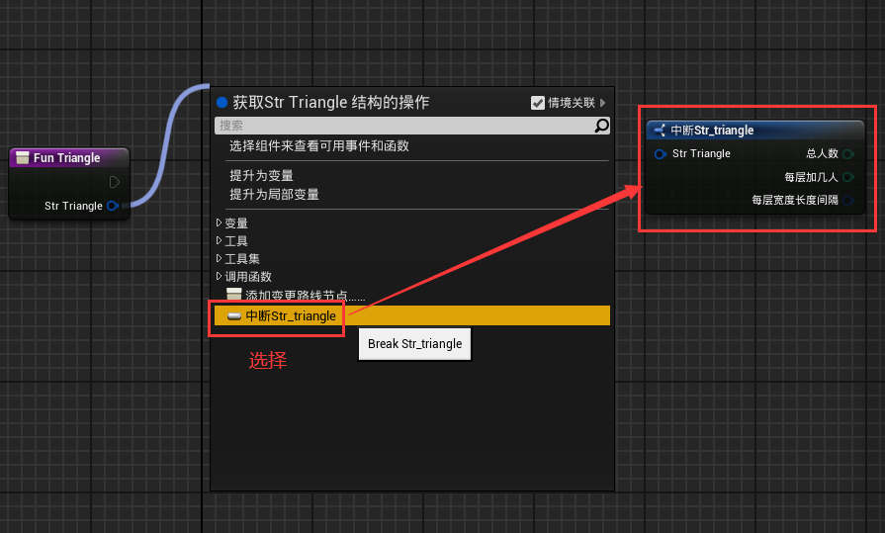The image size is (885, 533).
Task: Click the 每层加几人 label
Action: point(811,177)
